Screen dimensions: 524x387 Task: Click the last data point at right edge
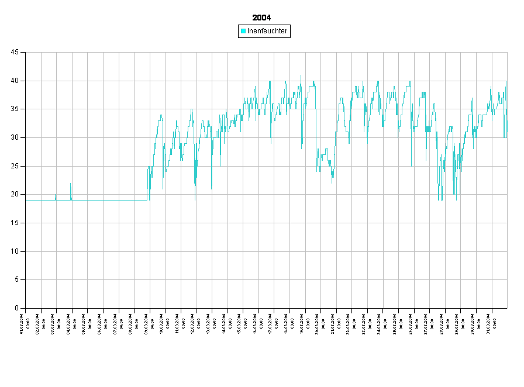click(x=506, y=117)
